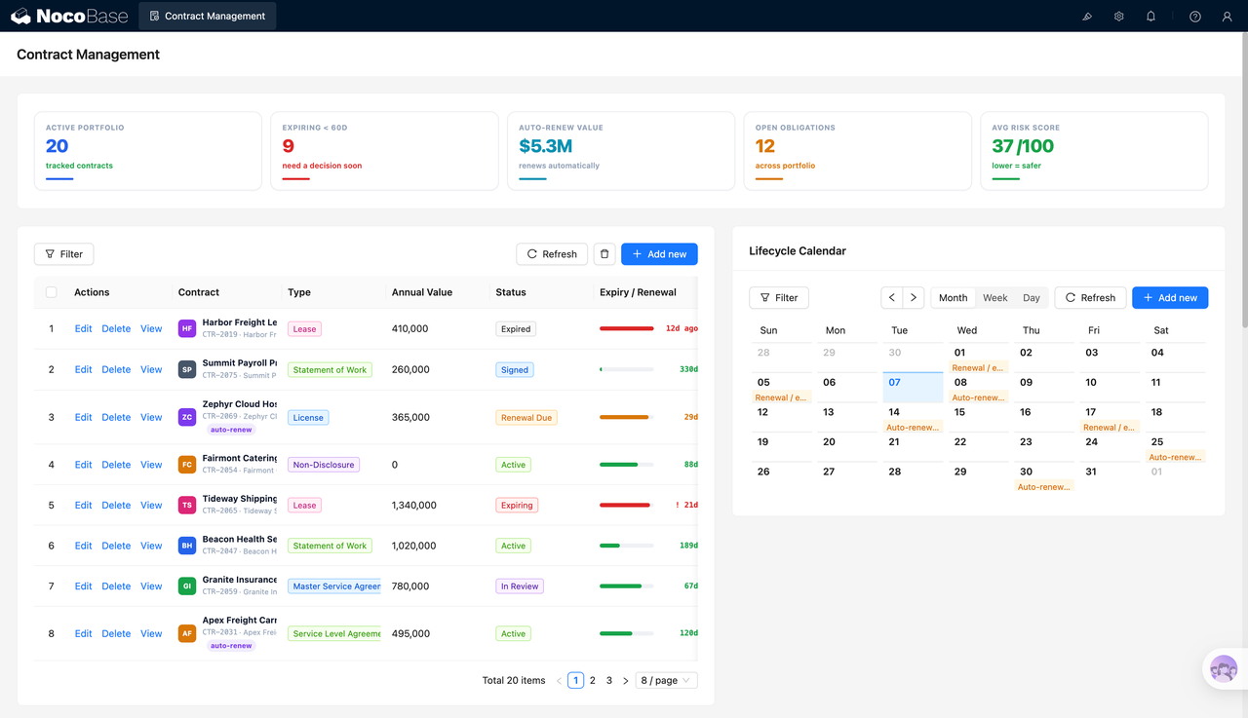Click Beacon Health green expiry progress bar
This screenshot has height=718, width=1248.
point(626,546)
